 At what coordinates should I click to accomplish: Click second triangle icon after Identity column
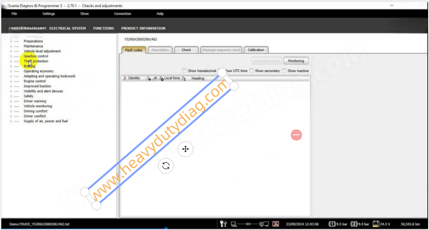click(x=155, y=78)
